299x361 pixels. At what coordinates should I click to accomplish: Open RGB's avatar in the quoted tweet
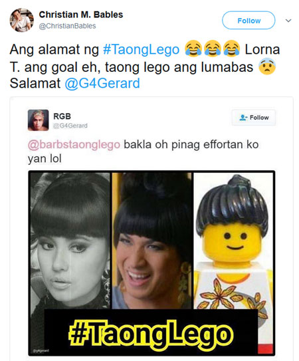point(39,120)
